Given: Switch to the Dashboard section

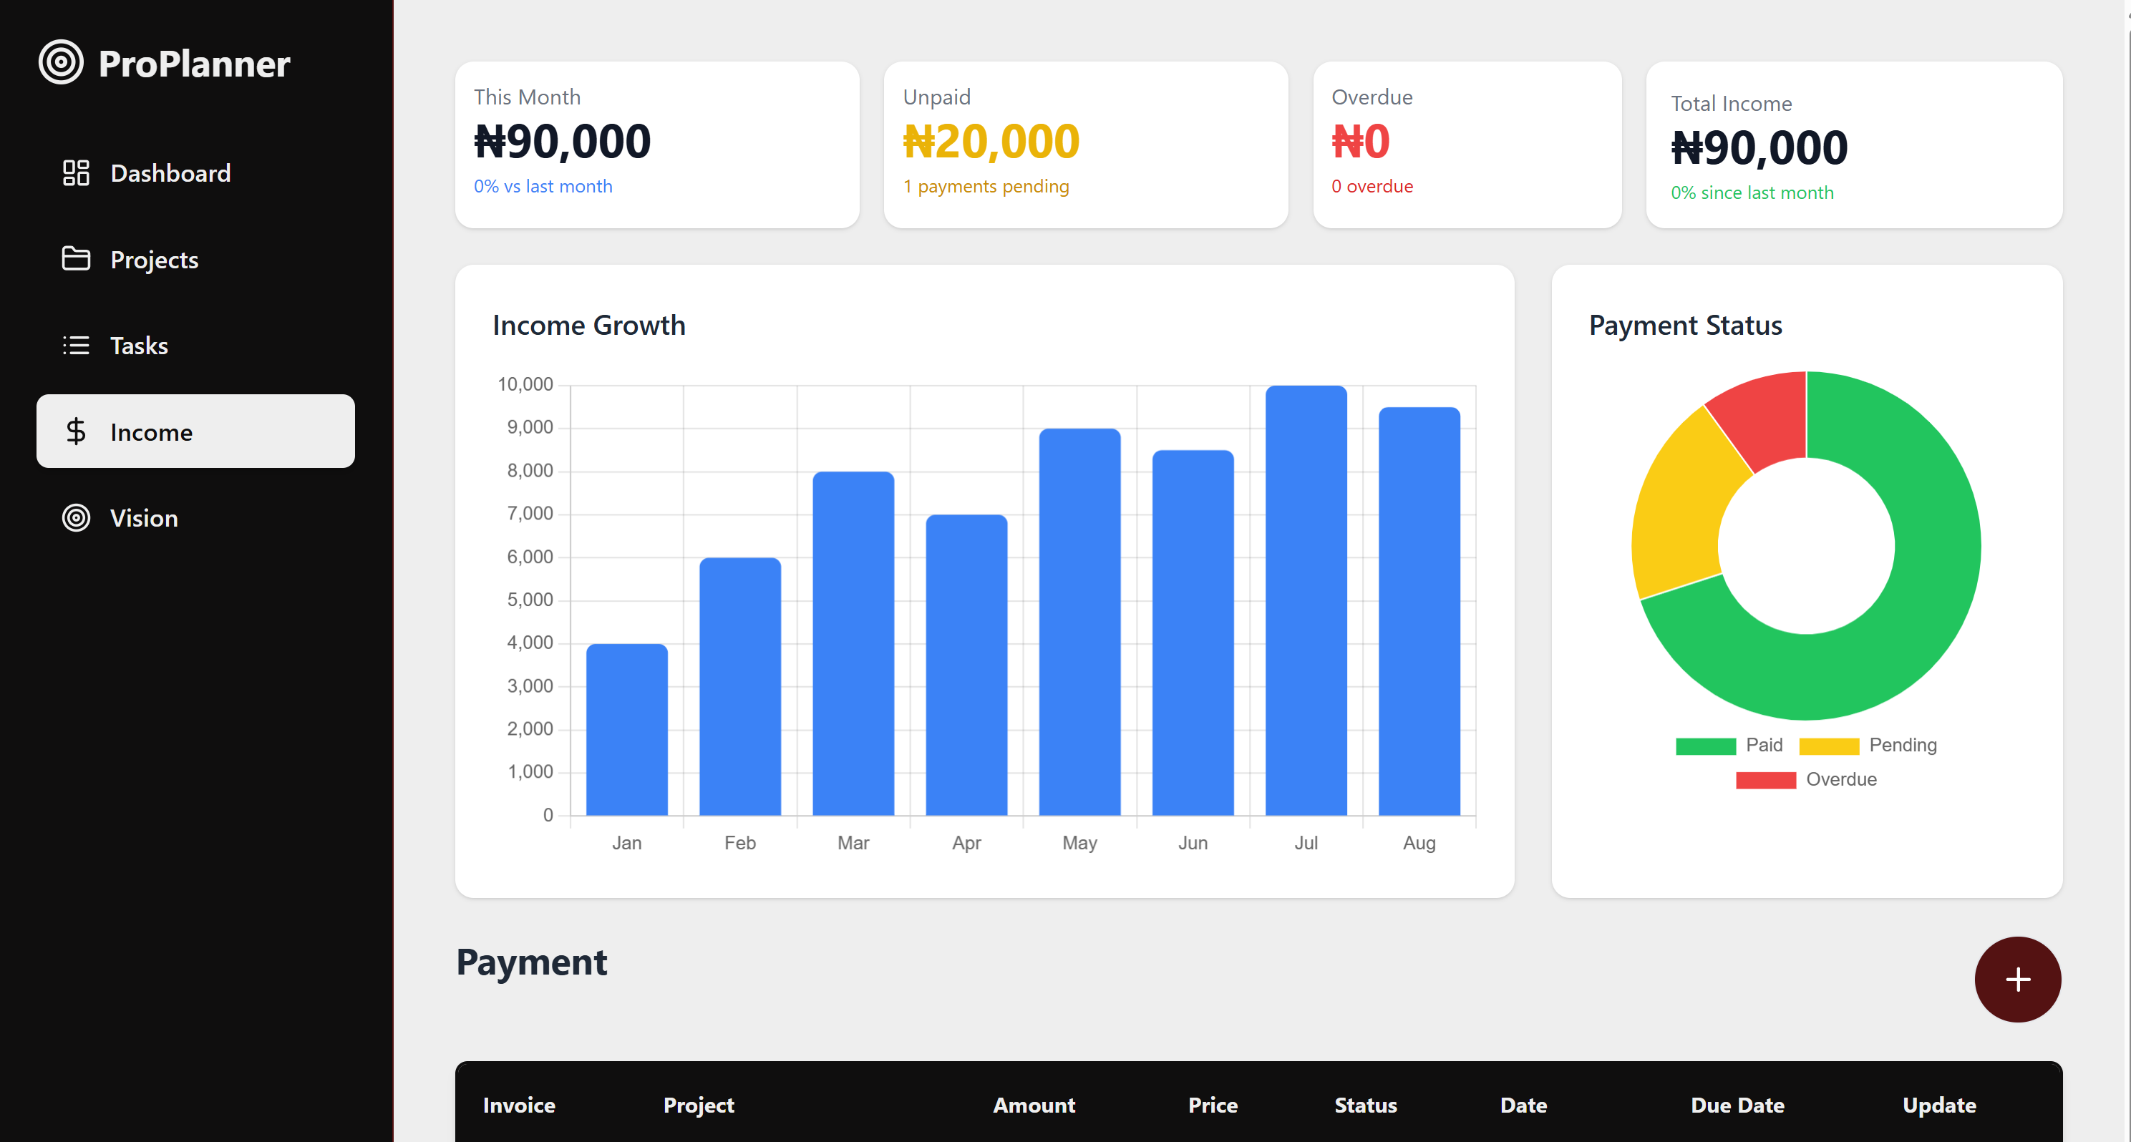Looking at the screenshot, I should point(170,173).
